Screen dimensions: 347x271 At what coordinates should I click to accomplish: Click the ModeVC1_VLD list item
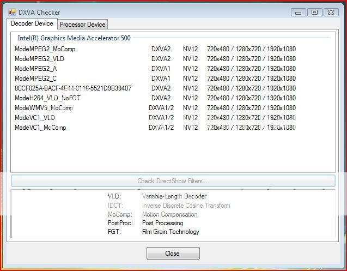coord(35,118)
